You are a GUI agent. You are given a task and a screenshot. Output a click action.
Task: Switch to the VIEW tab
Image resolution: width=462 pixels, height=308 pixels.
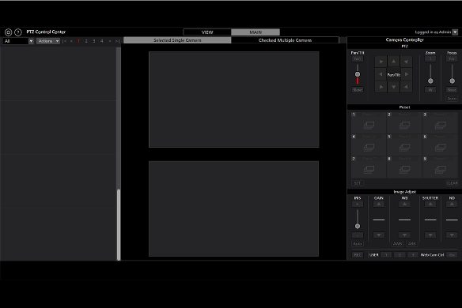[x=207, y=32]
